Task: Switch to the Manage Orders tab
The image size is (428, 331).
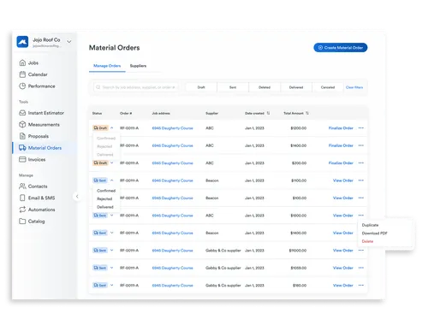Action: click(107, 66)
